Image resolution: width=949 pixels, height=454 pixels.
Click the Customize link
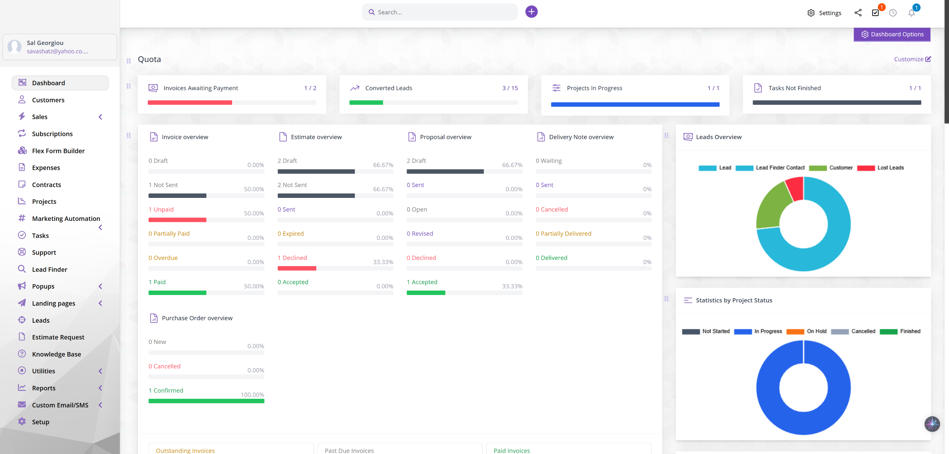point(912,59)
